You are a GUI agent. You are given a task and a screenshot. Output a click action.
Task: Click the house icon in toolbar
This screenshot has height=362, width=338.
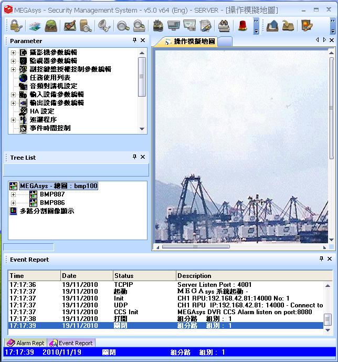click(271, 25)
